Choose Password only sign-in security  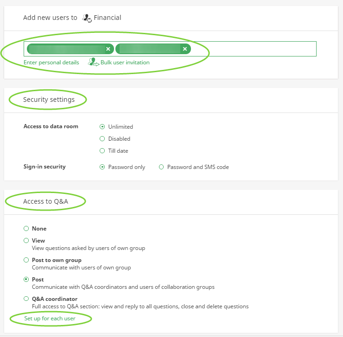tap(102, 167)
